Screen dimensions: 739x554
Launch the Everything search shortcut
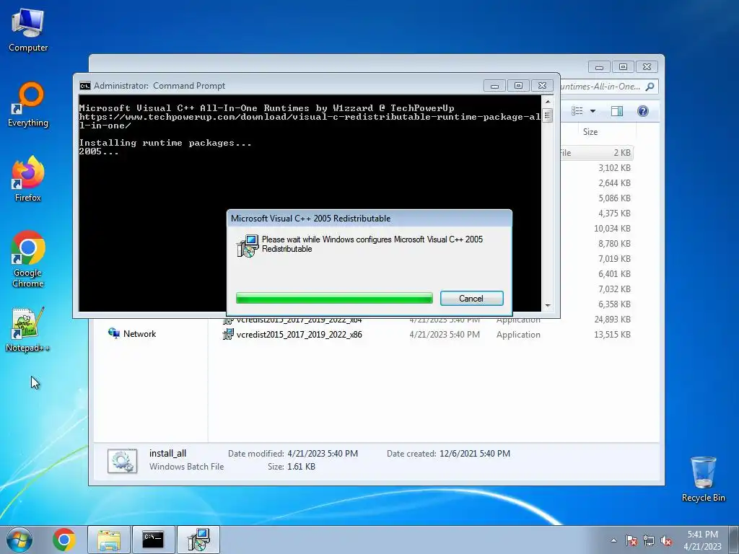[x=28, y=105]
